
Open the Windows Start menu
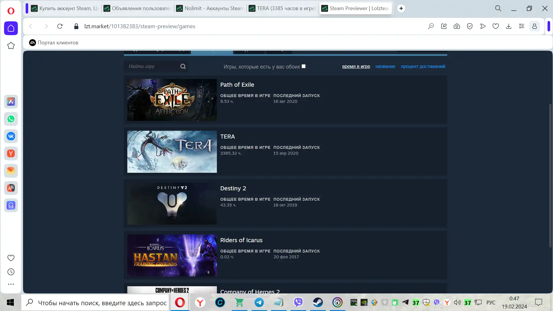coord(10,302)
